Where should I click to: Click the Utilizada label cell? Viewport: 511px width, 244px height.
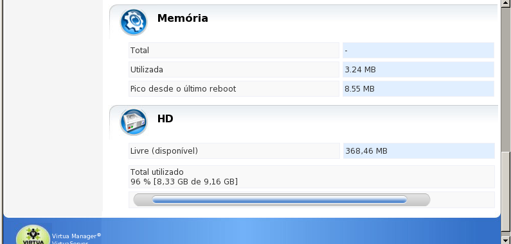pyautogui.click(x=234, y=70)
